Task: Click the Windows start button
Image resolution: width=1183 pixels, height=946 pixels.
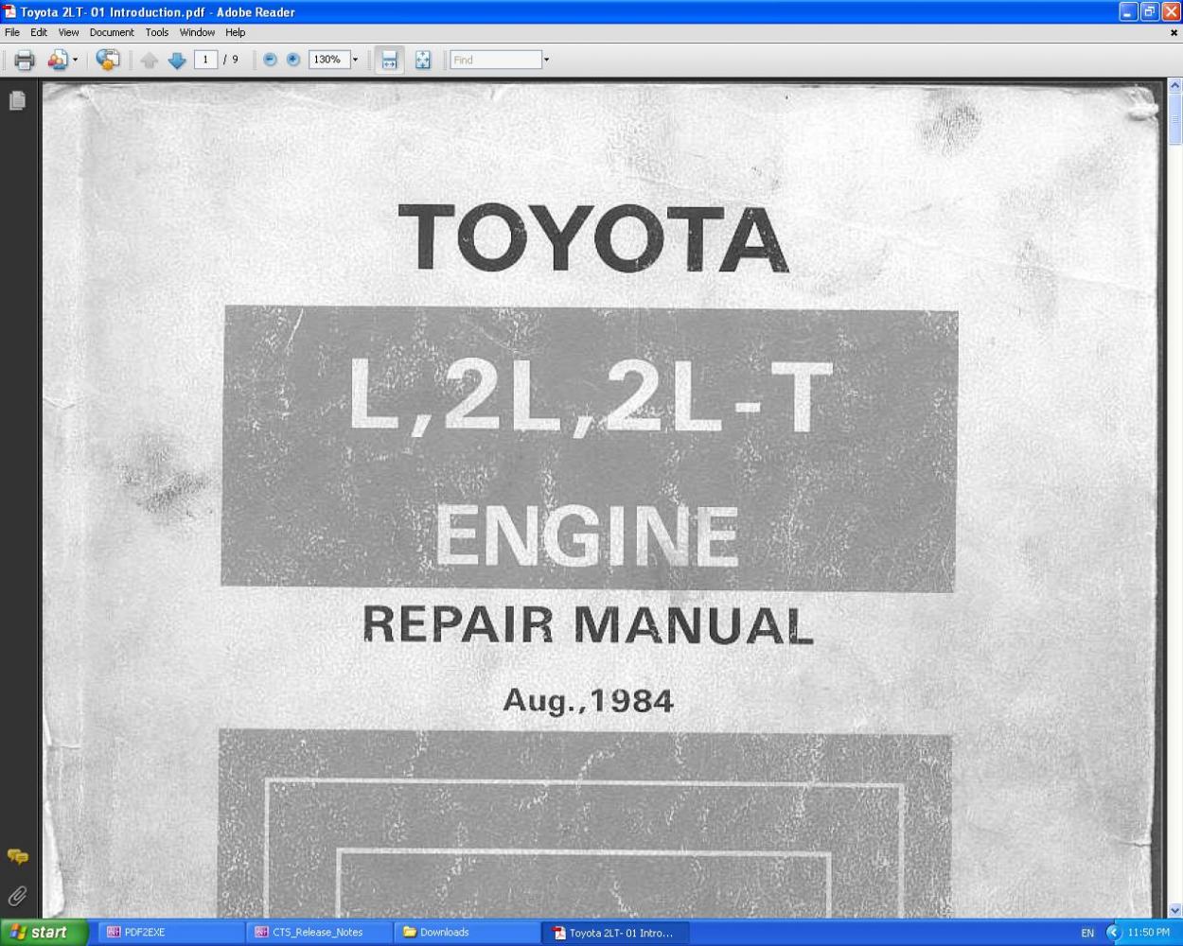Action: tap(44, 932)
